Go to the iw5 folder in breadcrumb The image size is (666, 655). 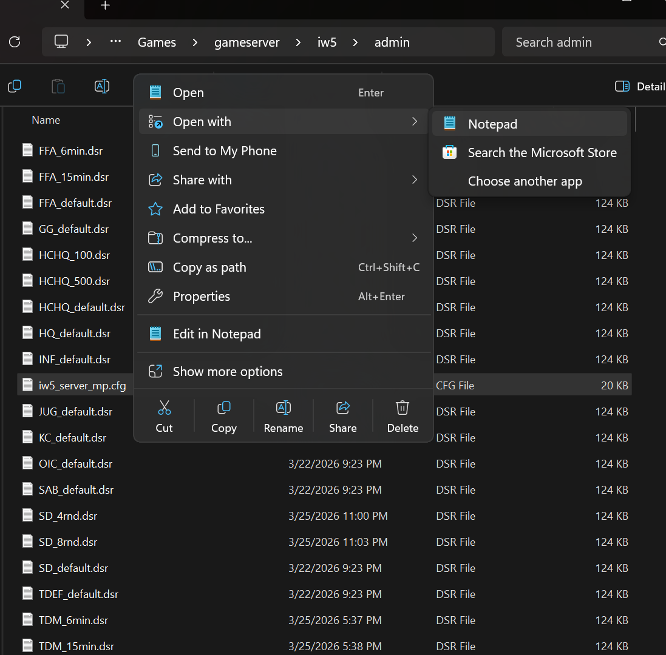click(327, 42)
